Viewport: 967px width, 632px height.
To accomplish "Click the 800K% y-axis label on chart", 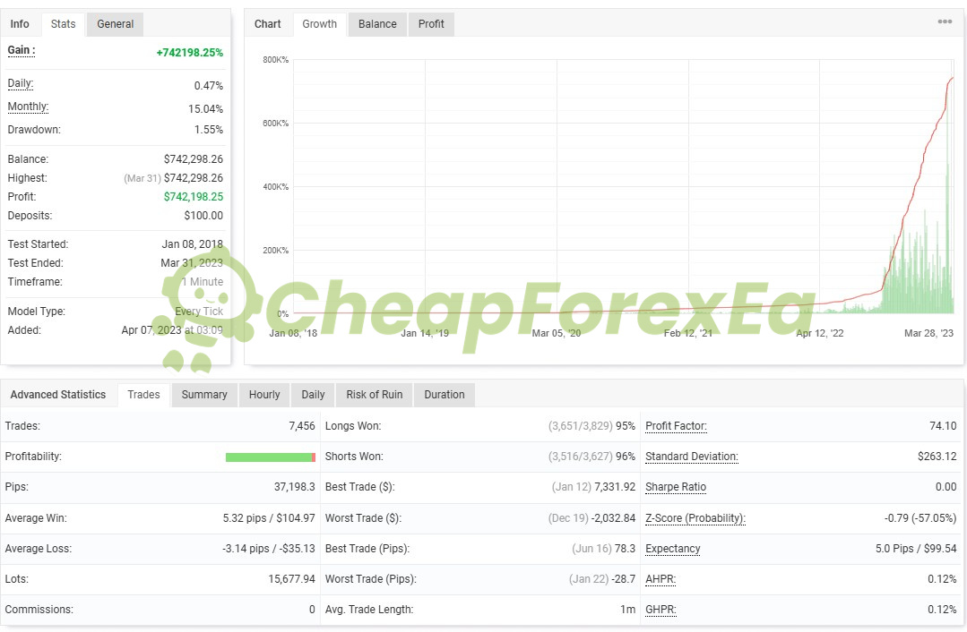I will click(x=276, y=60).
